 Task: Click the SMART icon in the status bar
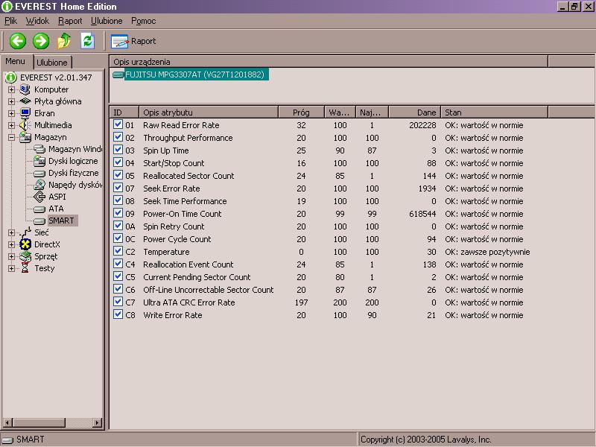point(7,440)
